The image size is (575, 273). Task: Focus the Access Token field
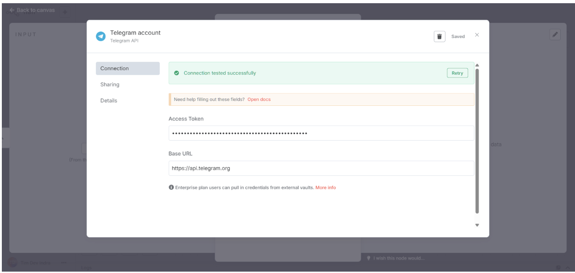[321, 133]
